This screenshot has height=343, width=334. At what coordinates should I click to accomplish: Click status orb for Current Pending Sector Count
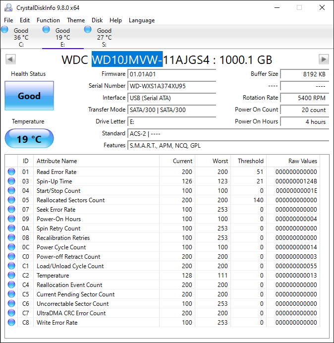click(11, 294)
